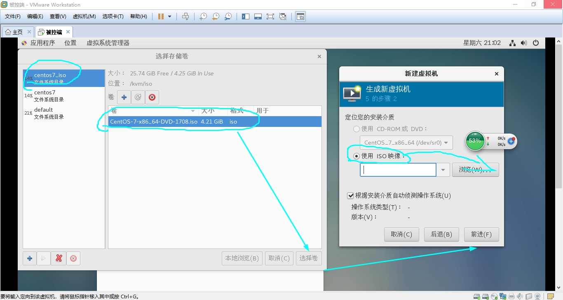Click 取消(C) in storage volume dialog
This screenshot has height=300, width=563.
click(279, 258)
